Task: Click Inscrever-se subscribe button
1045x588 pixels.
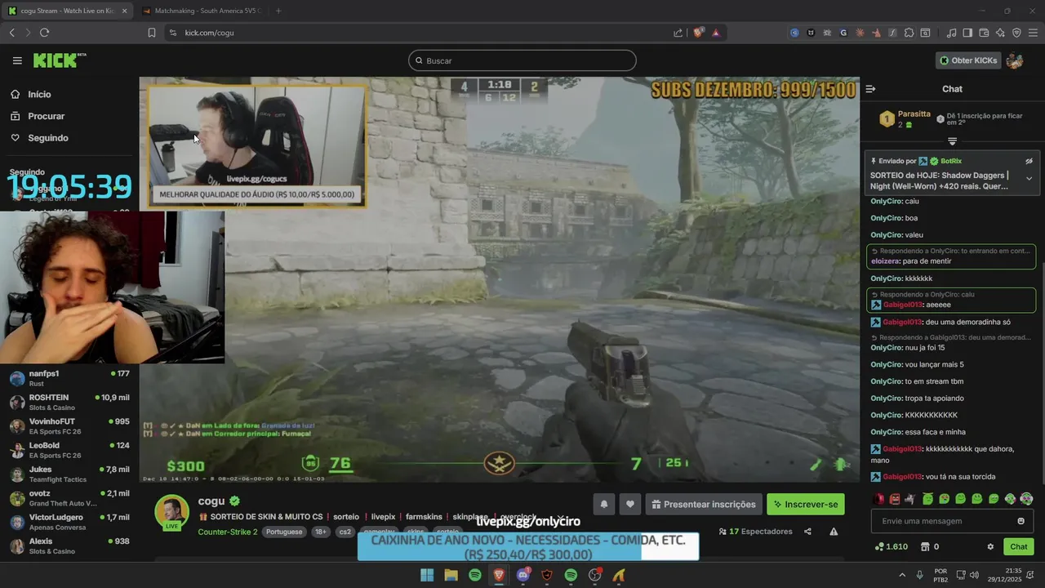Action: click(x=805, y=504)
